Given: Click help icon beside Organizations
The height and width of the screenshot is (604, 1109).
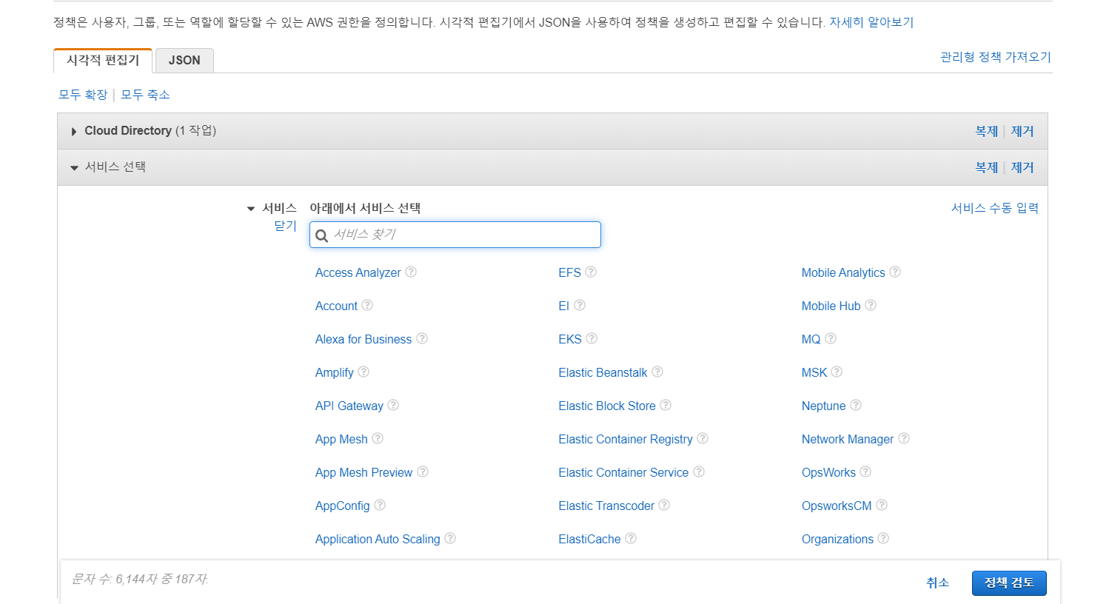Looking at the screenshot, I should coord(883,539).
